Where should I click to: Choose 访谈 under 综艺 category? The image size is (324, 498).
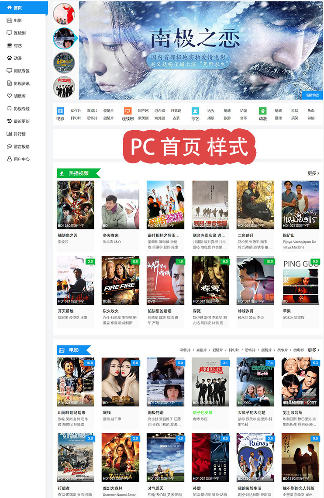(243, 111)
